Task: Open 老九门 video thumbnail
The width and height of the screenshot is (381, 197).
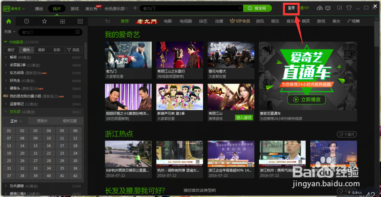Action: pos(128,54)
